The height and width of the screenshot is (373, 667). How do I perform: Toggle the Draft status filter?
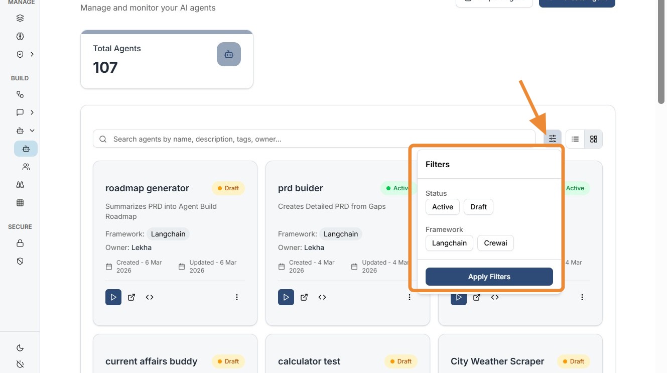(478, 207)
